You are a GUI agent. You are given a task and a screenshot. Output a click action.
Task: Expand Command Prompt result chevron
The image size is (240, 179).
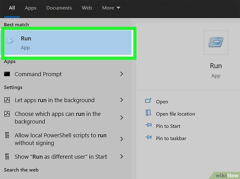[x=122, y=74]
